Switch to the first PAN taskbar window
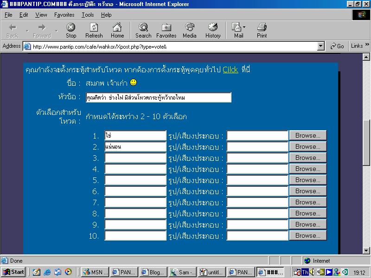The image size is (371, 278). coord(124,272)
